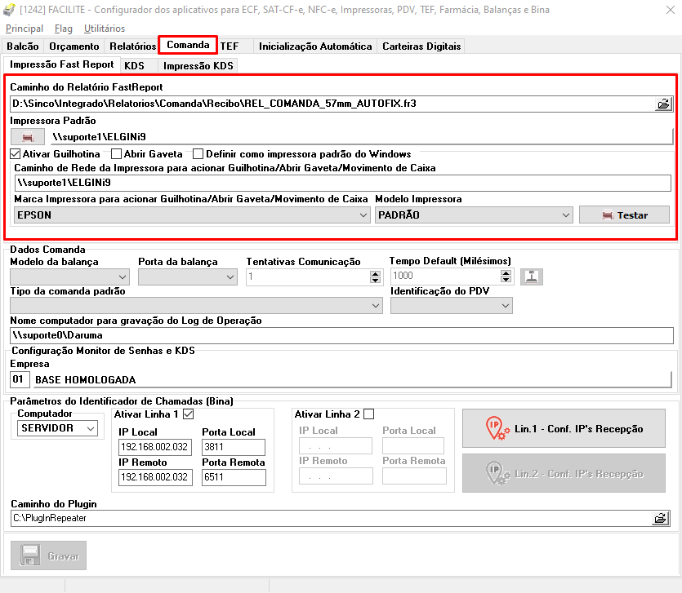
Task: Click Linha 1 Porta Remota field 6511
Action: point(234,477)
